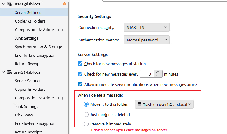Open Disk Space settings for user2
Viewport: 227px width, 134px height.
[24, 115]
